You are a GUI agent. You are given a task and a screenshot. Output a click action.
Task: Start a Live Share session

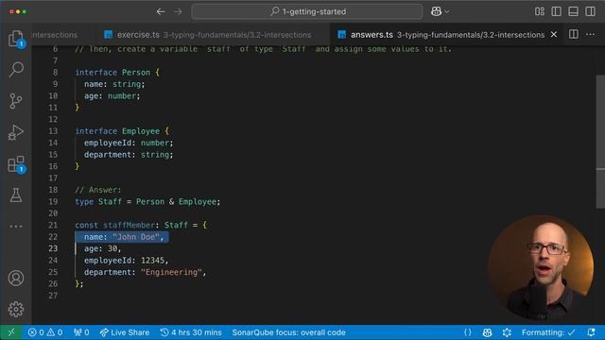pos(125,332)
